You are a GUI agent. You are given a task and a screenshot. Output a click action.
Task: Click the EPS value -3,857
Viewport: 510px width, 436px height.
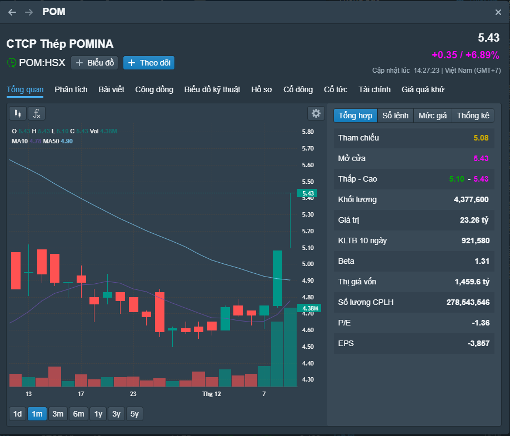pyautogui.click(x=478, y=343)
